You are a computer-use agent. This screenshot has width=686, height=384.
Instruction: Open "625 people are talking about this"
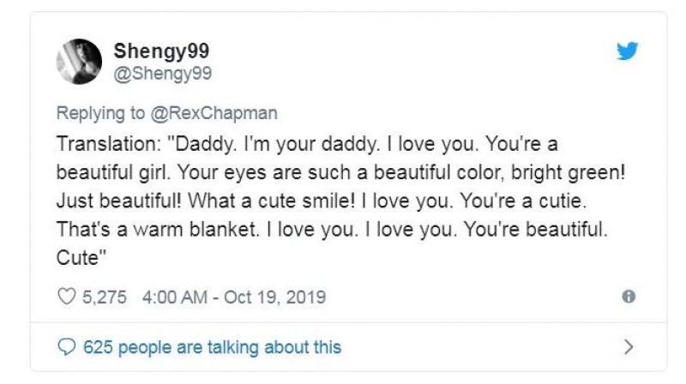coord(212,347)
